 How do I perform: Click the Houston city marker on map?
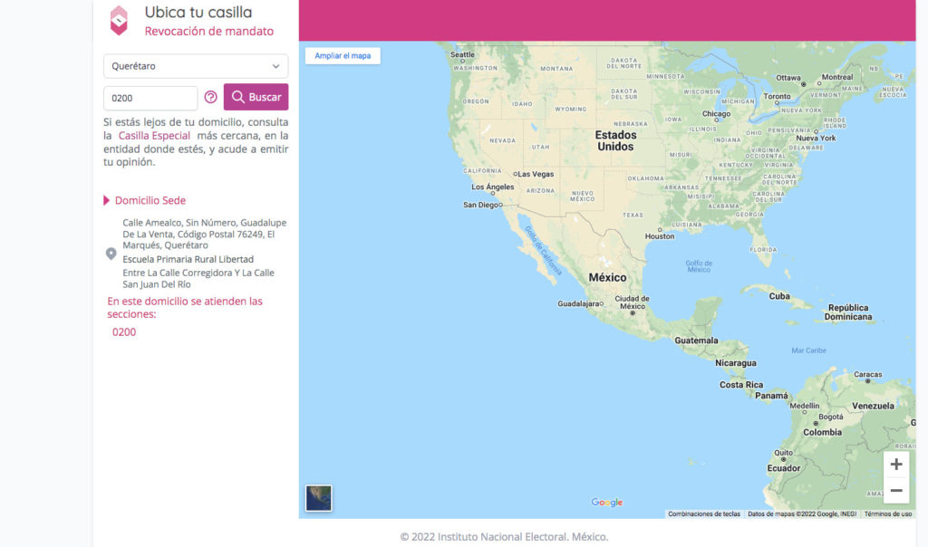660,230
